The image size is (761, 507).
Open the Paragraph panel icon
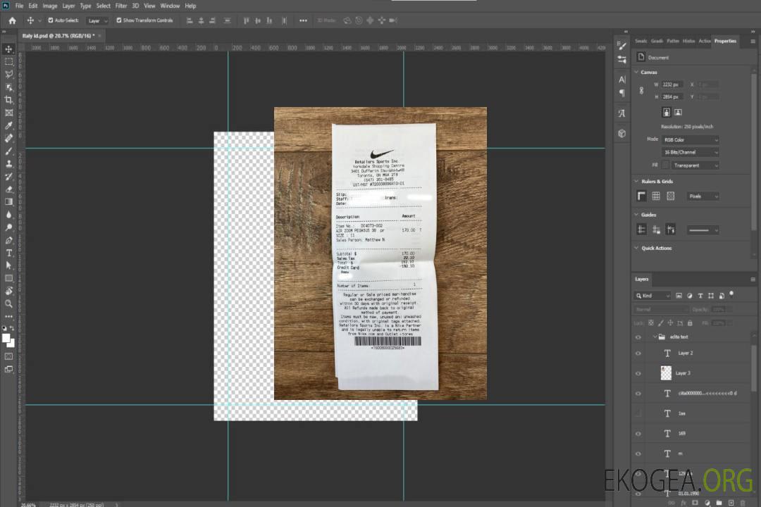tap(621, 93)
